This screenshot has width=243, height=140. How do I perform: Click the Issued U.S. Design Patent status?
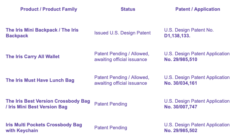pos(122,33)
